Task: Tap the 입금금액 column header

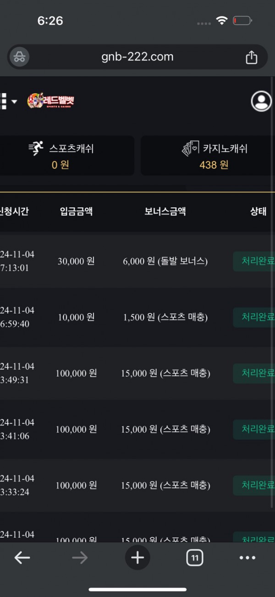Action: coord(76,211)
